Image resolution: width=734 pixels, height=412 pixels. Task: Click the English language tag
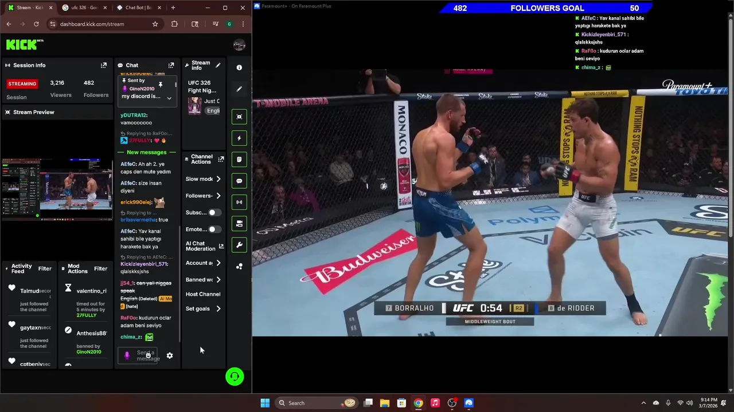[x=213, y=110]
